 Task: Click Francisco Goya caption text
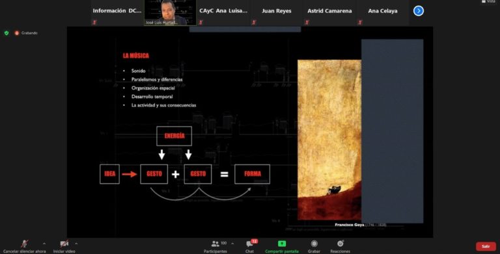coord(360,225)
